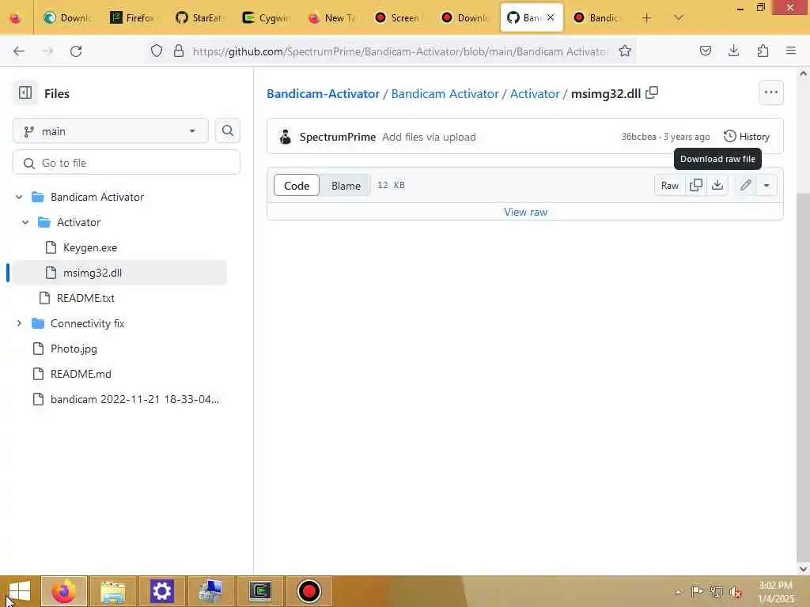Expand the Connectivity fix folder
The width and height of the screenshot is (810, 607).
[19, 323]
